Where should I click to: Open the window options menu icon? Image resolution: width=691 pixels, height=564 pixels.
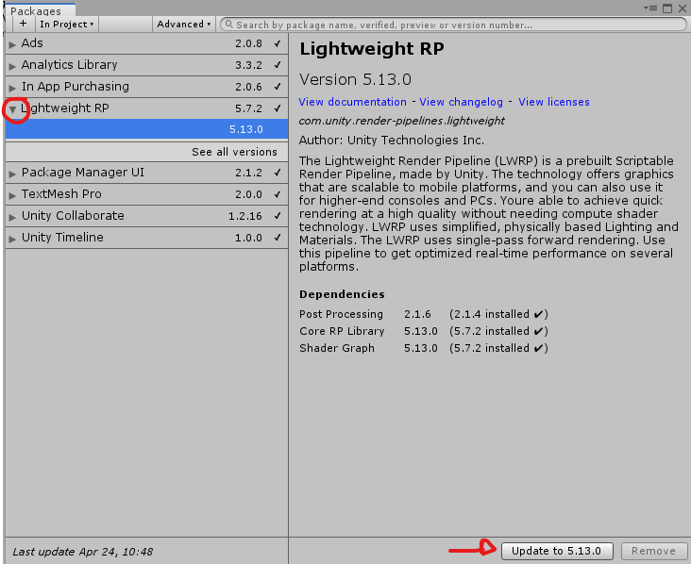[650, 8]
